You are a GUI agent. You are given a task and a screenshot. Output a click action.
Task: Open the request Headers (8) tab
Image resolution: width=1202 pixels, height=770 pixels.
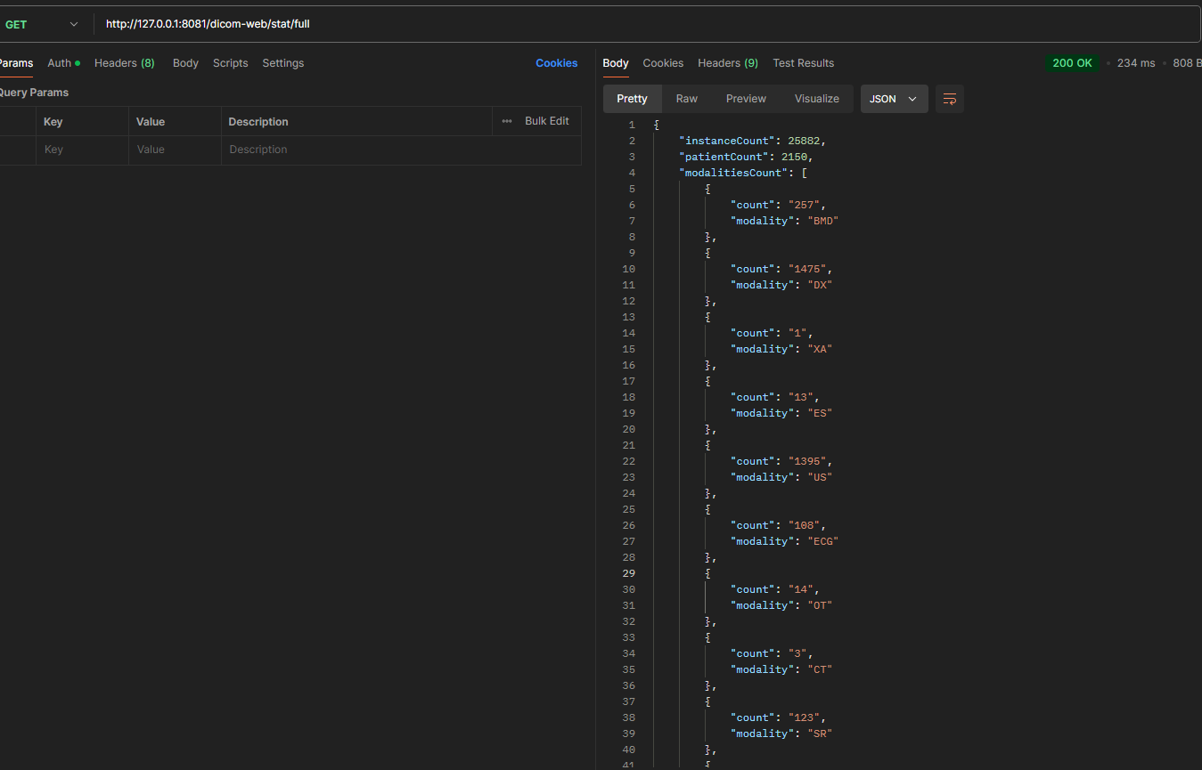125,63
